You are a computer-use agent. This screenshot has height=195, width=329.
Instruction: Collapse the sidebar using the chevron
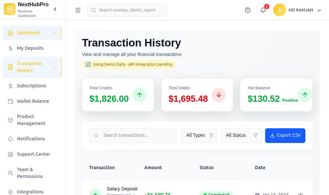[55, 9]
